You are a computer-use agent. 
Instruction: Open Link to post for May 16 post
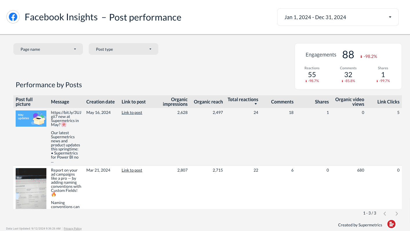[132, 112]
